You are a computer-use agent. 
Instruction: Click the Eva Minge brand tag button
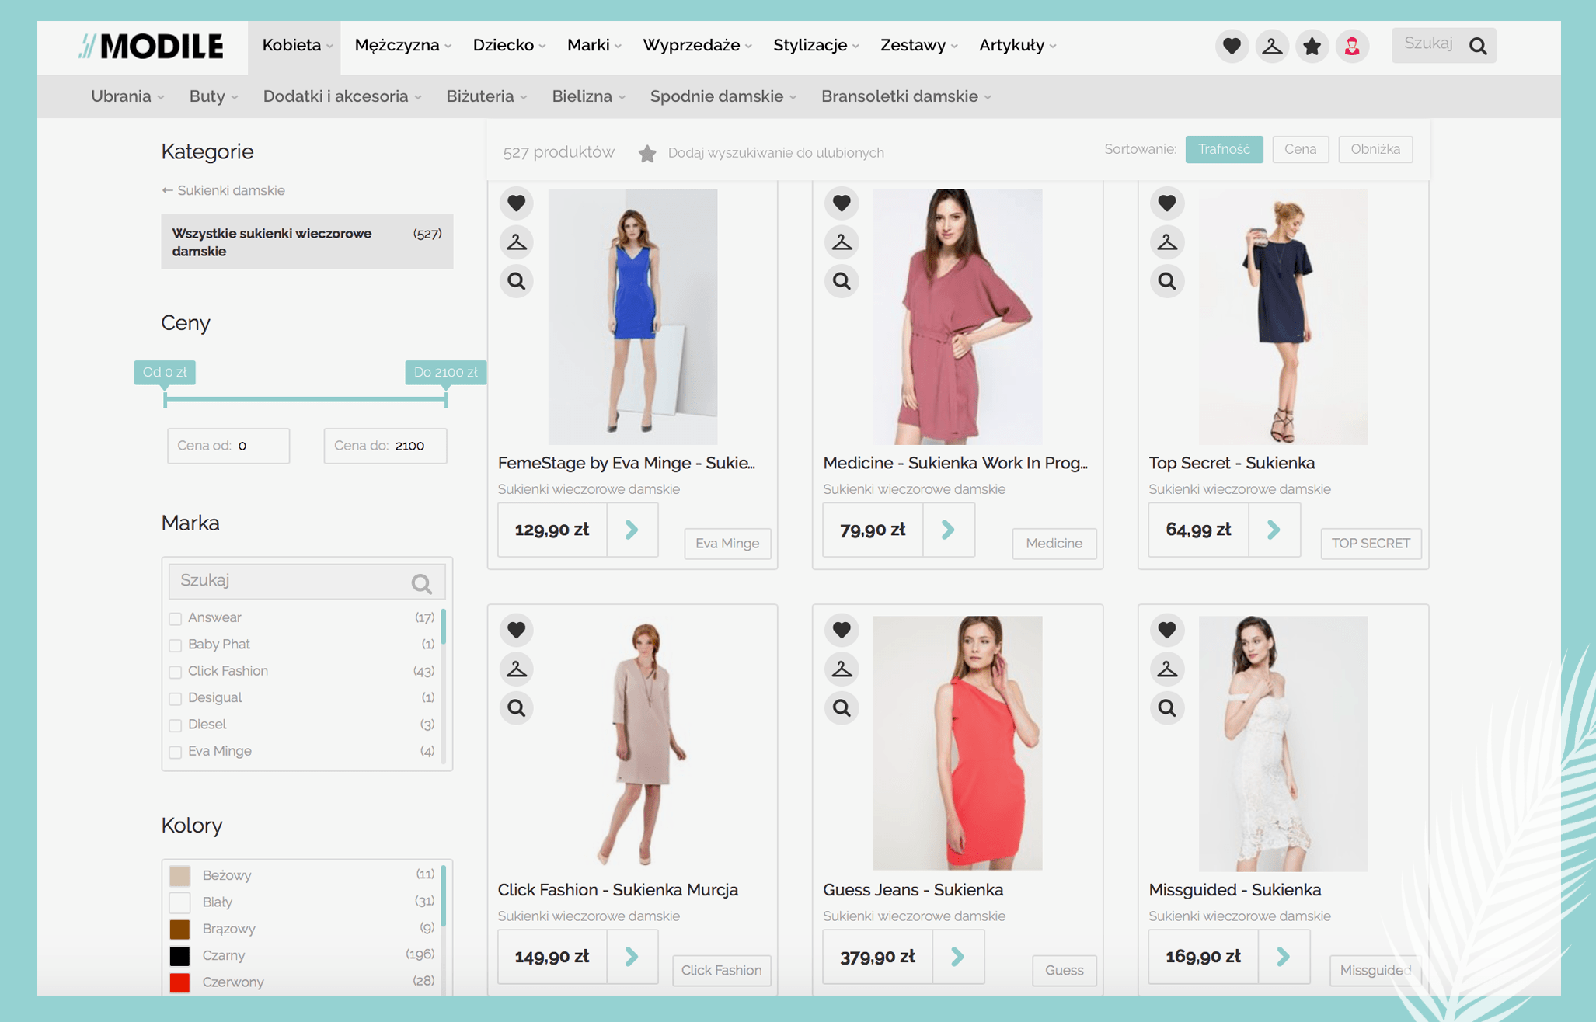(727, 544)
